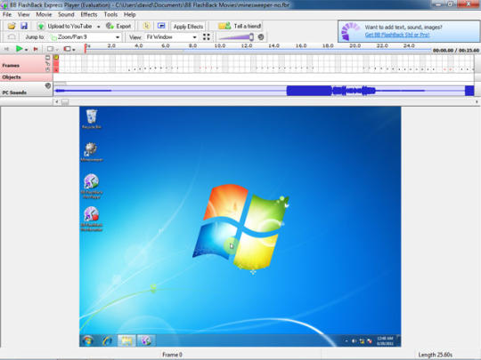Click the timeline scrollbar right arrow
This screenshot has height=360, width=481.
(x=477, y=102)
